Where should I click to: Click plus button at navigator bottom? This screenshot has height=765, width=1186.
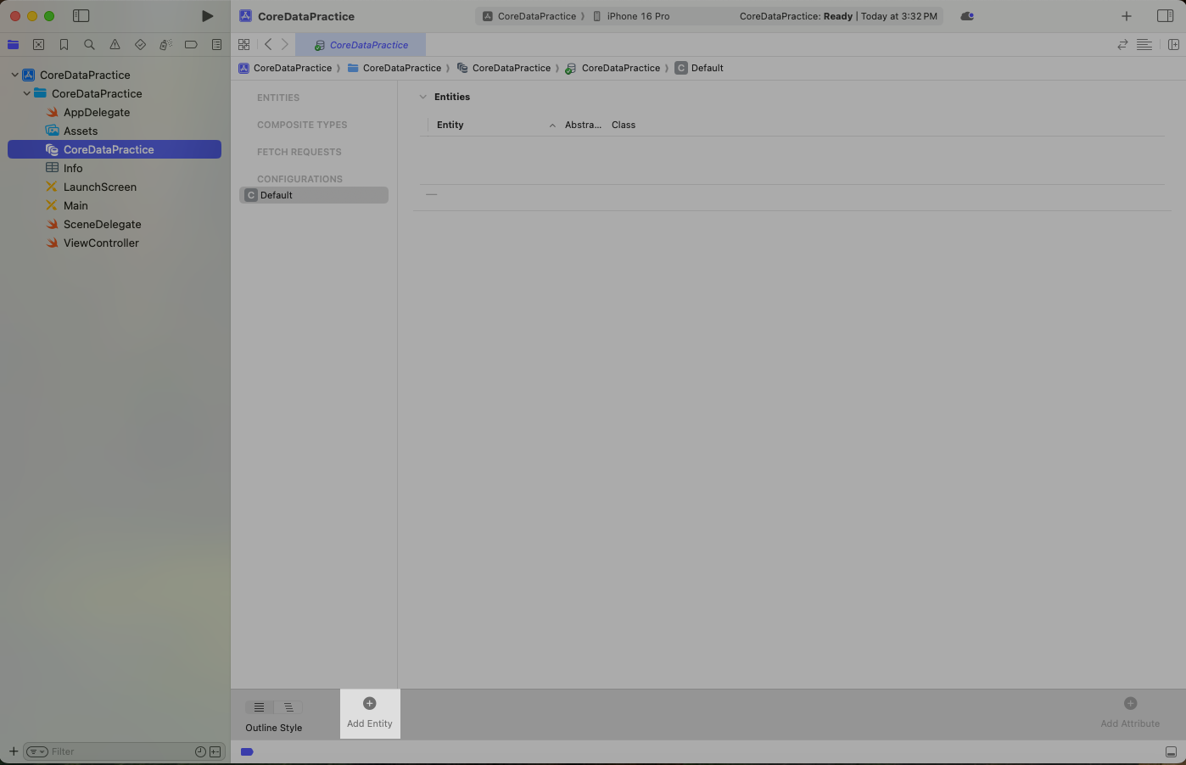point(14,751)
